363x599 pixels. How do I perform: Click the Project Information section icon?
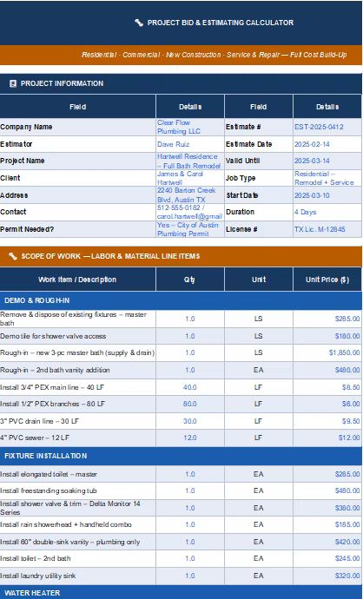click(13, 83)
